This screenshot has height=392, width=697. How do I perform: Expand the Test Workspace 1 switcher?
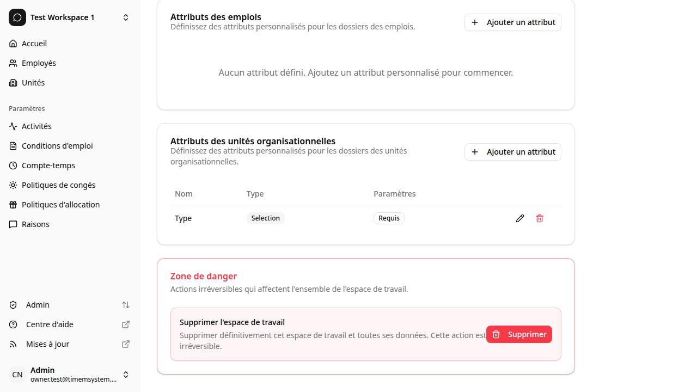tap(126, 17)
